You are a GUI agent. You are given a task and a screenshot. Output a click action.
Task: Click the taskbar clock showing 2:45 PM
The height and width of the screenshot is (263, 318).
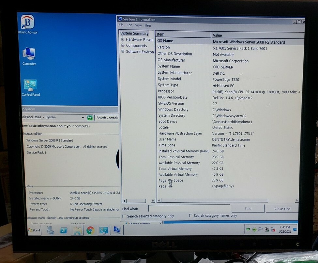[285, 229]
